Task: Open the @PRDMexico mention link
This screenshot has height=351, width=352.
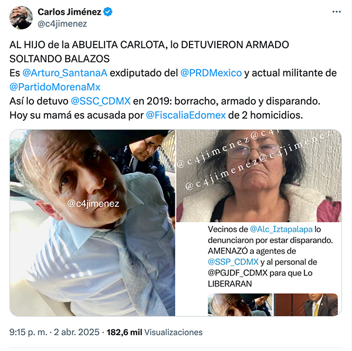Action: click(x=211, y=73)
